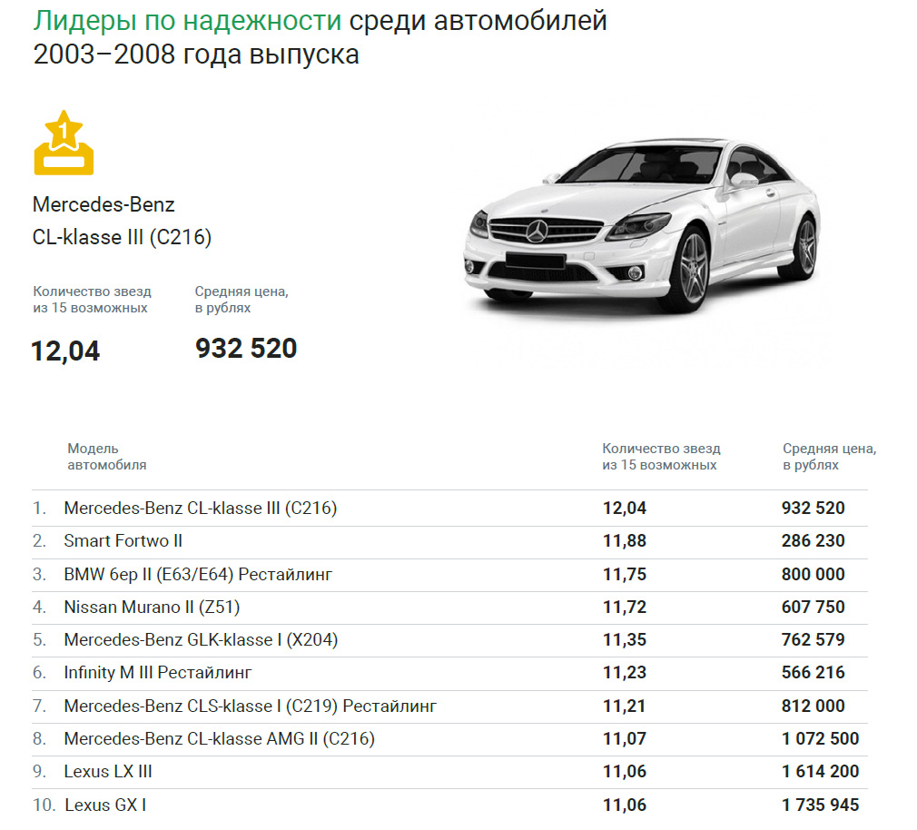
Task: Click the price 566 216
Action: click(813, 673)
